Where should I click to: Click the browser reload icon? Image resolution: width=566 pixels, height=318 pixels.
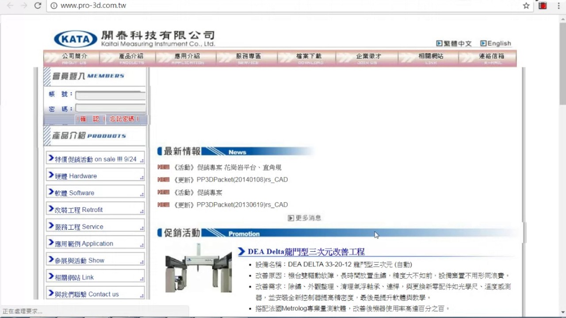pos(38,6)
